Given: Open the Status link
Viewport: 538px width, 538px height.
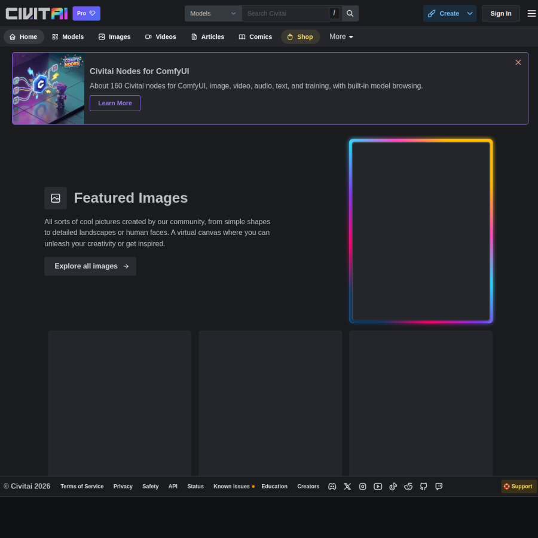Looking at the screenshot, I should [195, 486].
